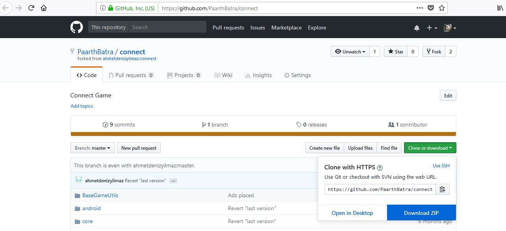506x231 pixels.
Task: Open ahmetdenizyilmaz/connect fork source link
Action: (130, 59)
